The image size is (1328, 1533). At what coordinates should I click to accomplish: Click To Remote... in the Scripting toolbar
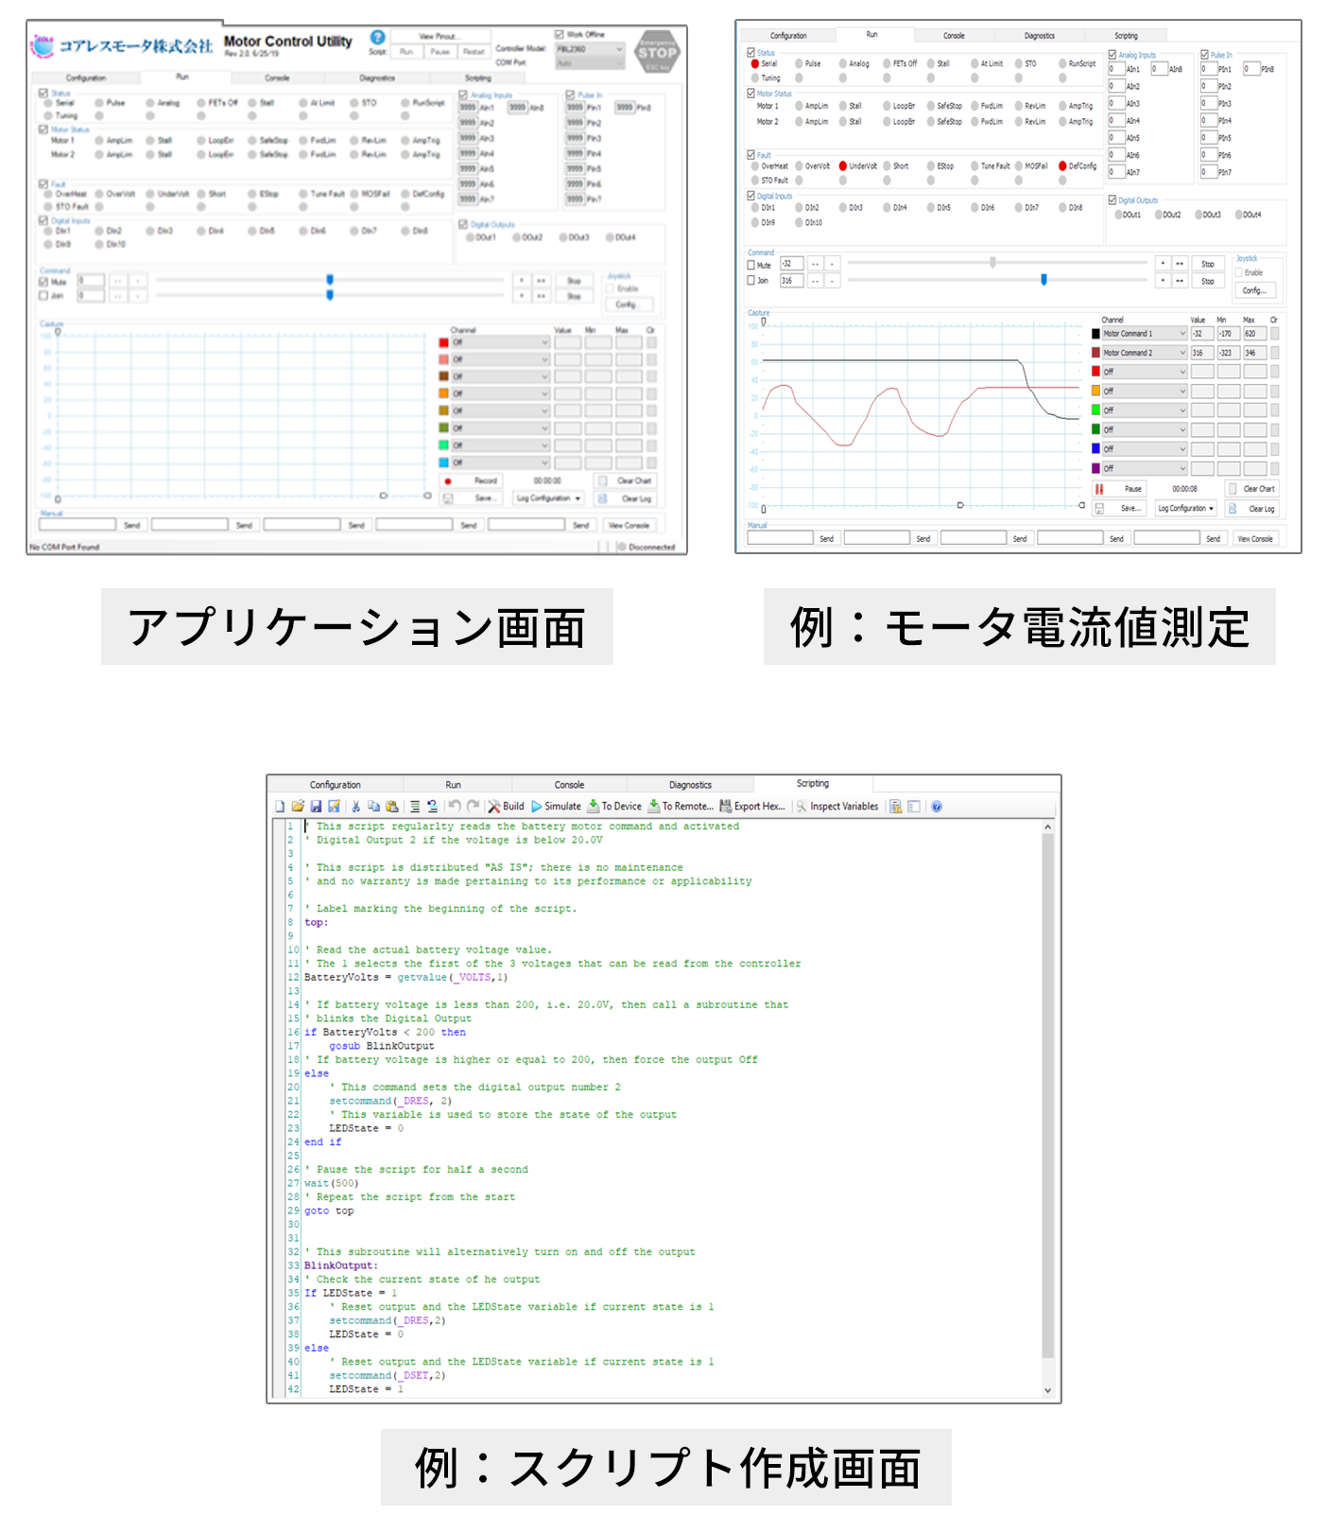pyautogui.click(x=681, y=807)
